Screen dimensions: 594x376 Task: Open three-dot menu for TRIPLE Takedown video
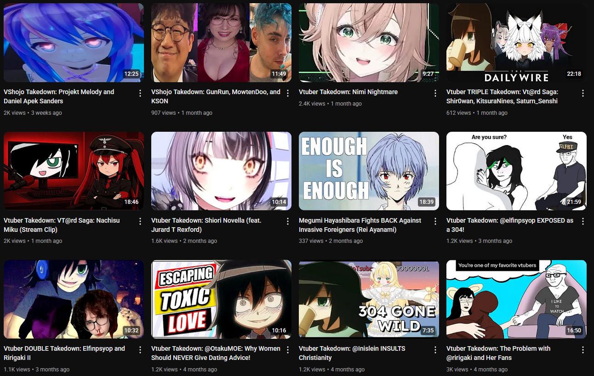583,93
